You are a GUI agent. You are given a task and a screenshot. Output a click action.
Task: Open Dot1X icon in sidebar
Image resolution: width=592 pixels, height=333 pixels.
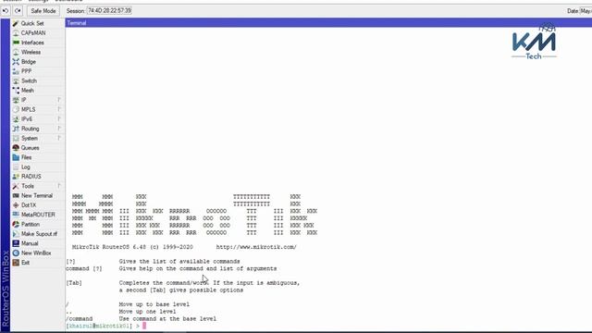(x=16, y=205)
